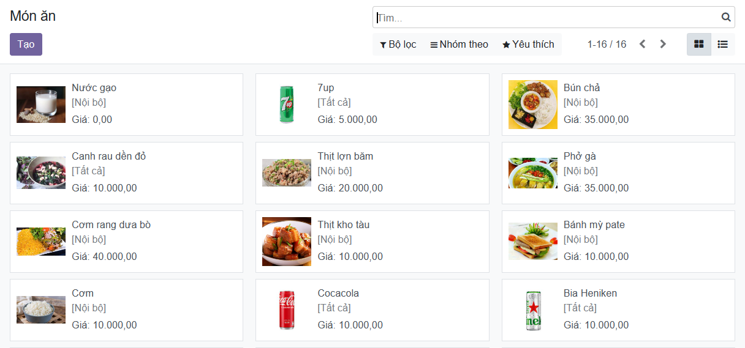Click the 1-16 / 16 pager counter
The height and width of the screenshot is (348, 745).
click(x=607, y=44)
